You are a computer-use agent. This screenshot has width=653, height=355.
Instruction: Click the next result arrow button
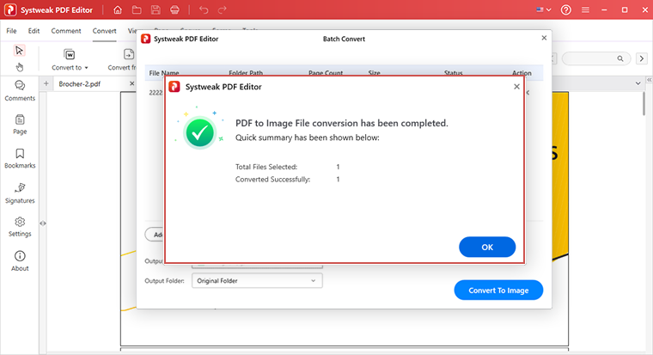(x=642, y=58)
